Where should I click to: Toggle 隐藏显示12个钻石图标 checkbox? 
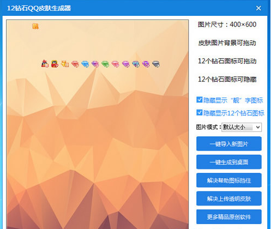[200, 112]
